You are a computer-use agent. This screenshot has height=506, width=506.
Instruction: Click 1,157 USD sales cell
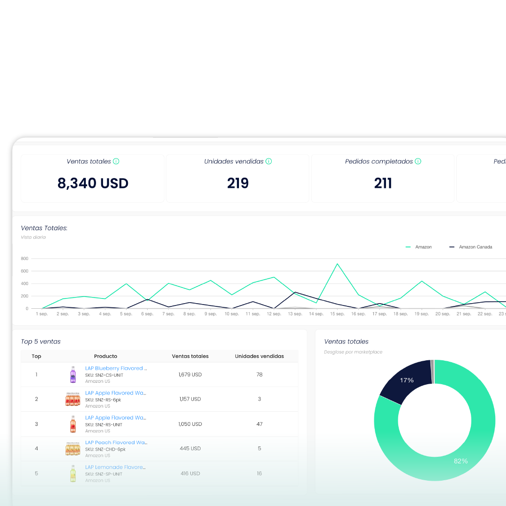click(x=190, y=399)
